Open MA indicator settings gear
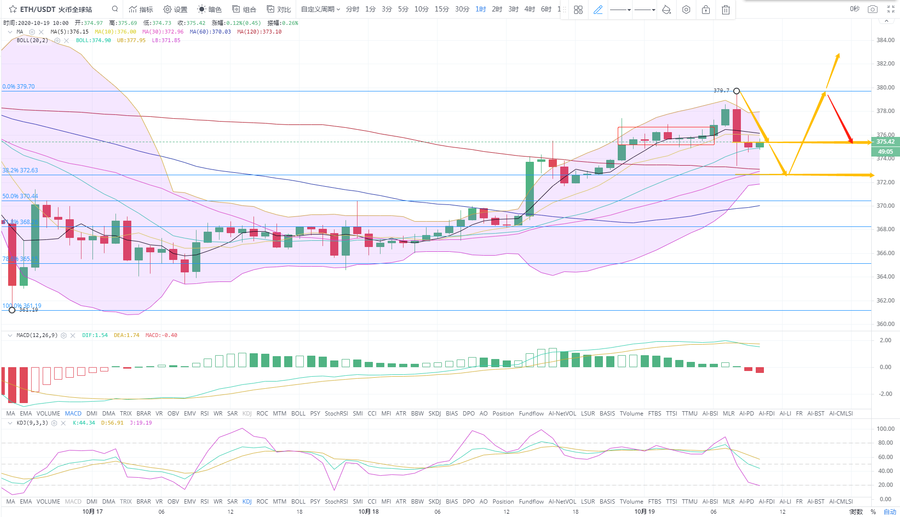The image size is (900, 517). [32, 32]
